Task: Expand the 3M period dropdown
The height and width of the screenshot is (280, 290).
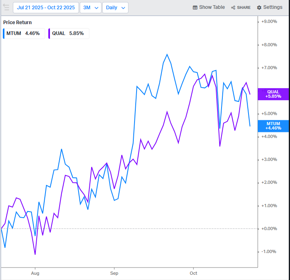Action: click(90, 7)
